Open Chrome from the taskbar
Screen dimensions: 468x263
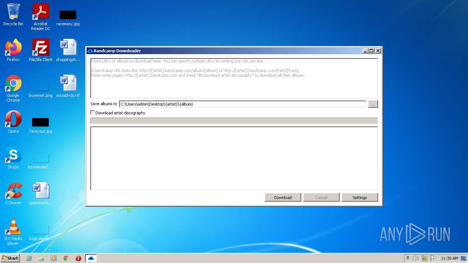tap(66, 258)
